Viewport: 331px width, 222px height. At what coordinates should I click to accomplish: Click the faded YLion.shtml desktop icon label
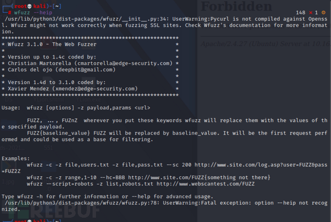click(x=49, y=99)
